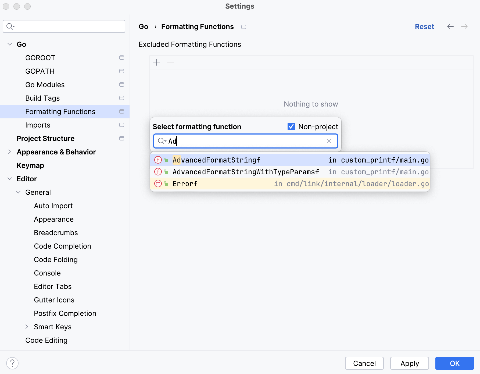Go back with the left arrow icon

click(450, 26)
